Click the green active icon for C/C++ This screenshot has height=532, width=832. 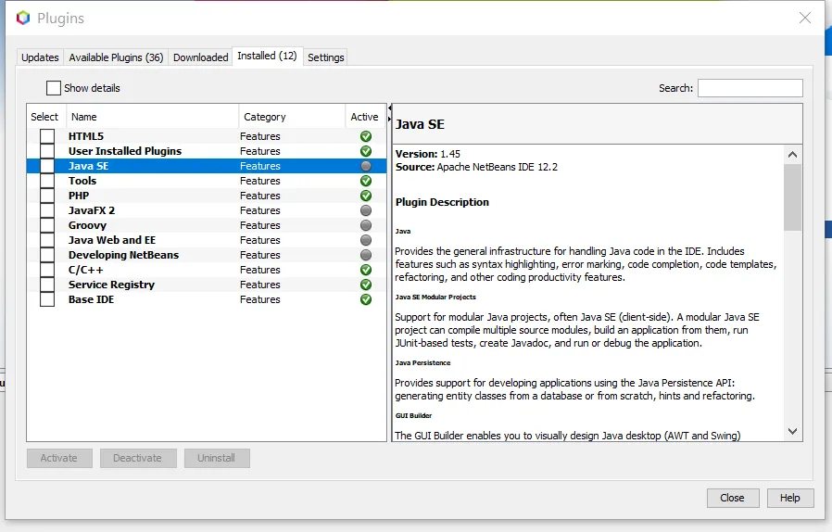coord(366,271)
